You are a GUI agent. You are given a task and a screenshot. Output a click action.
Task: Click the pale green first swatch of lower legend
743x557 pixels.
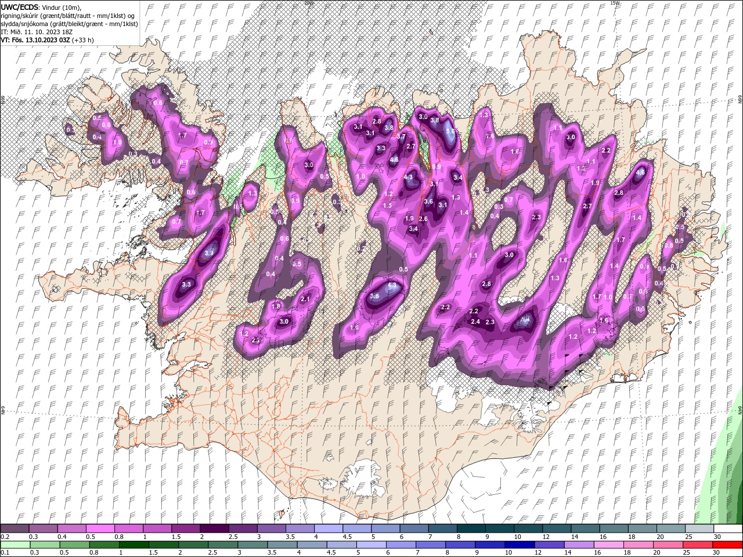[x=15, y=545]
